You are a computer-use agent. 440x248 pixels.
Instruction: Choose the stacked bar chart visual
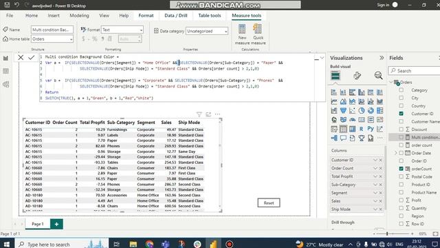tap(334, 92)
